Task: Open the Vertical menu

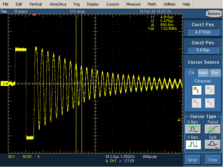Action: coord(36,4)
